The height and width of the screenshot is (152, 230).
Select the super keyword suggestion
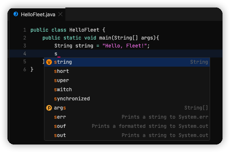pos(127,80)
